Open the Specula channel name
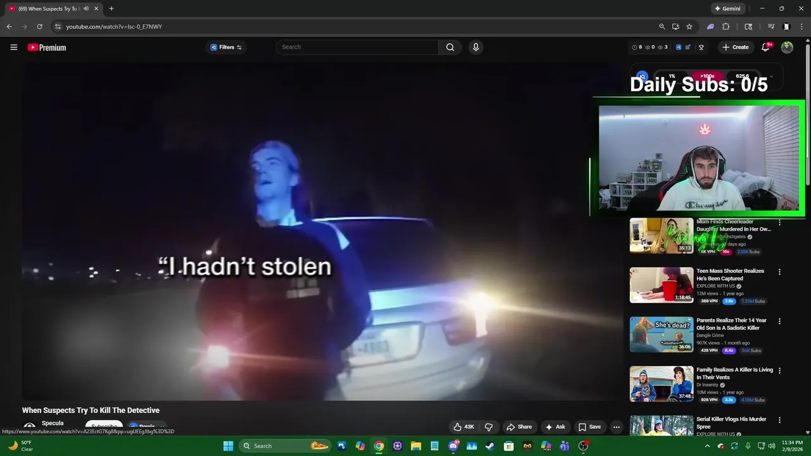 coord(53,423)
